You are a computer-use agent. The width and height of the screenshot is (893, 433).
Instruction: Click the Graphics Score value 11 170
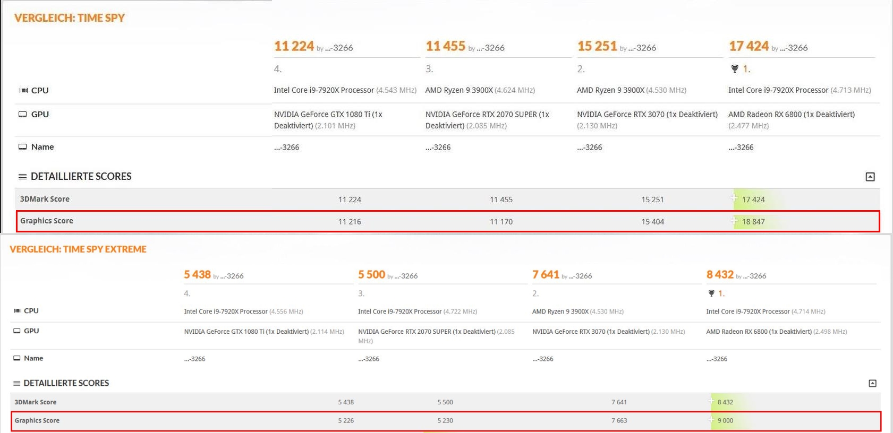click(501, 222)
